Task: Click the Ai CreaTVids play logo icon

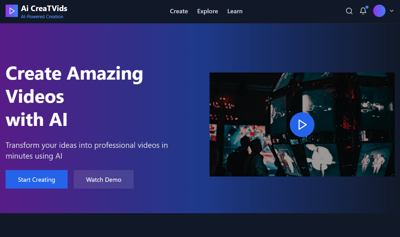Action: point(12,11)
